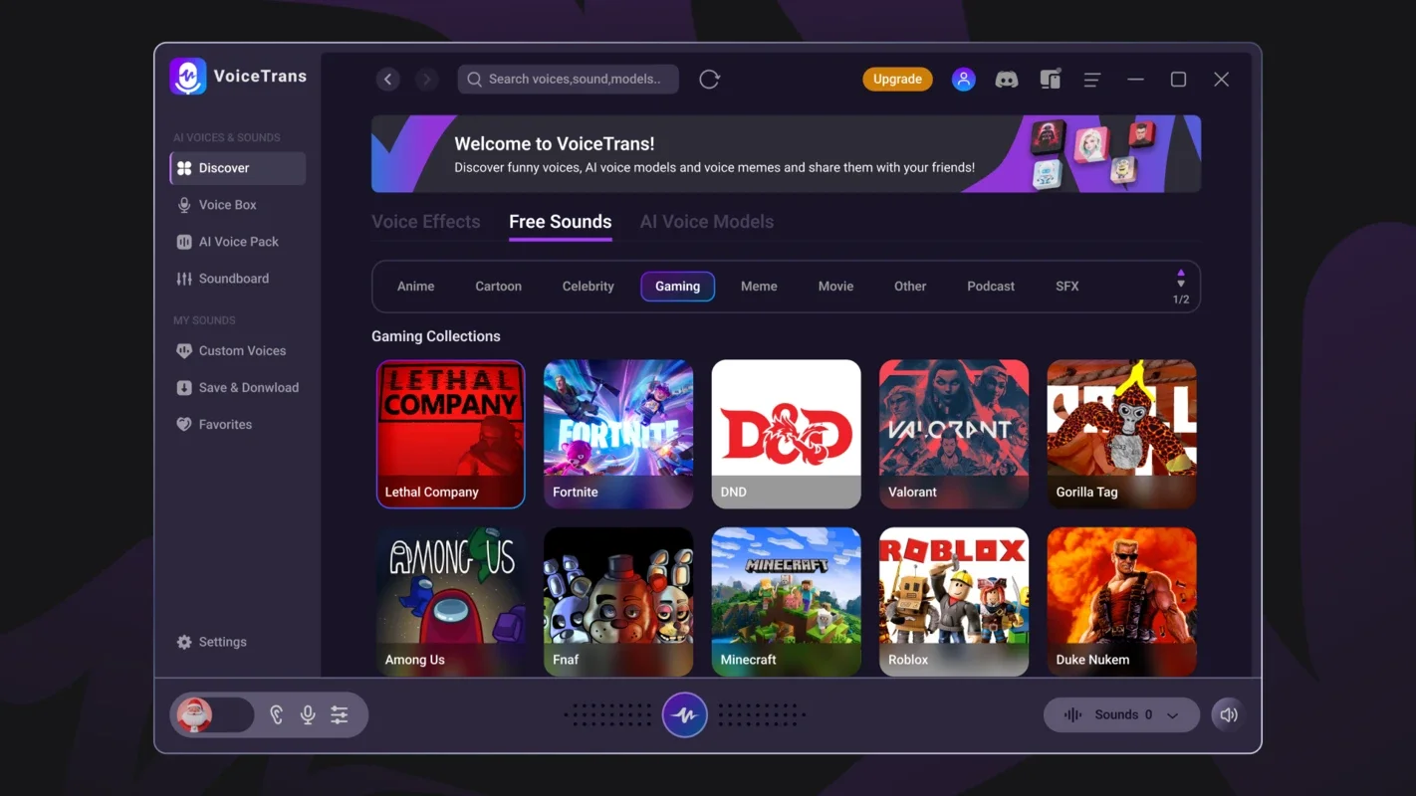The image size is (1416, 796).
Task: Click the Settings gear icon
Action: click(x=184, y=643)
